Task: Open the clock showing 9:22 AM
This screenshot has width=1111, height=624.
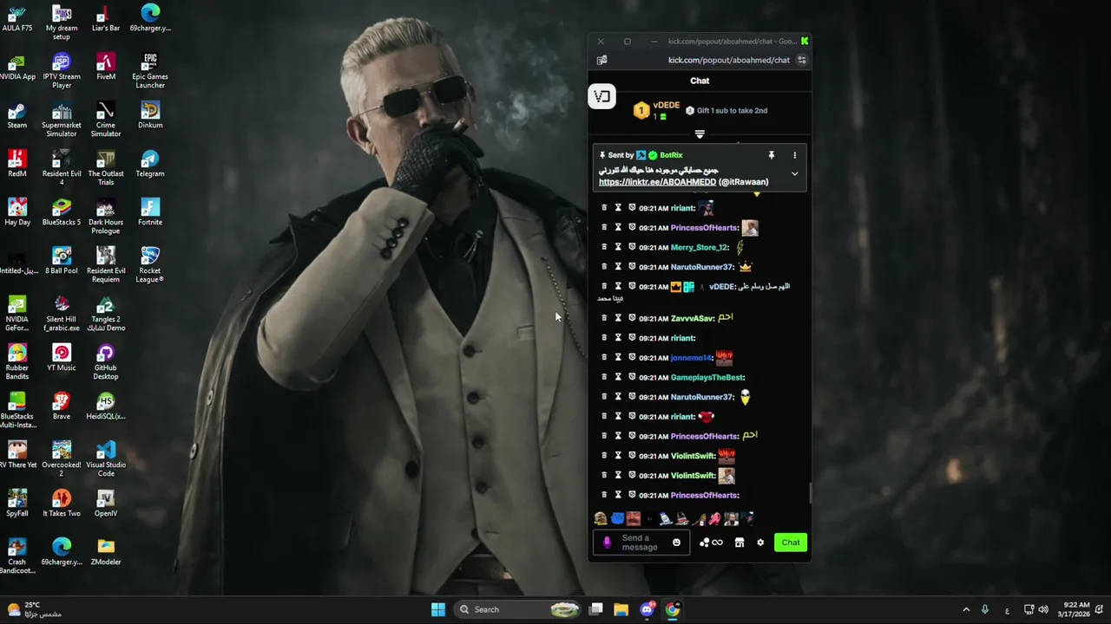Action: [1075, 609]
